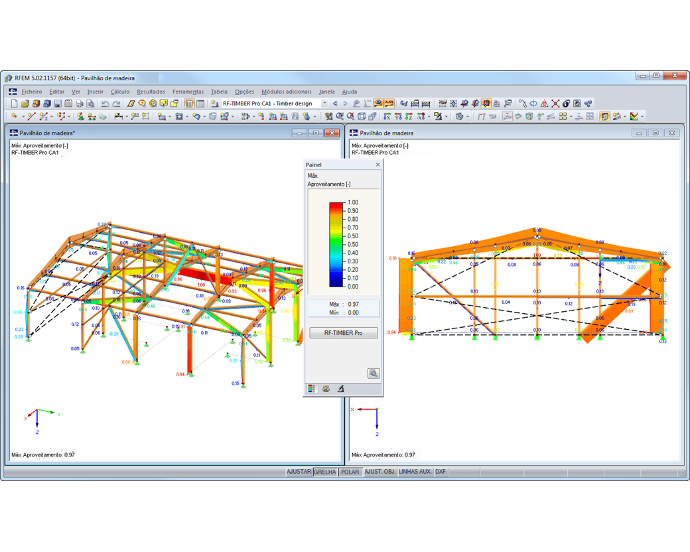Select the Zoom magnifier icon in the Painel
The height and width of the screenshot is (552, 690).
(x=374, y=374)
